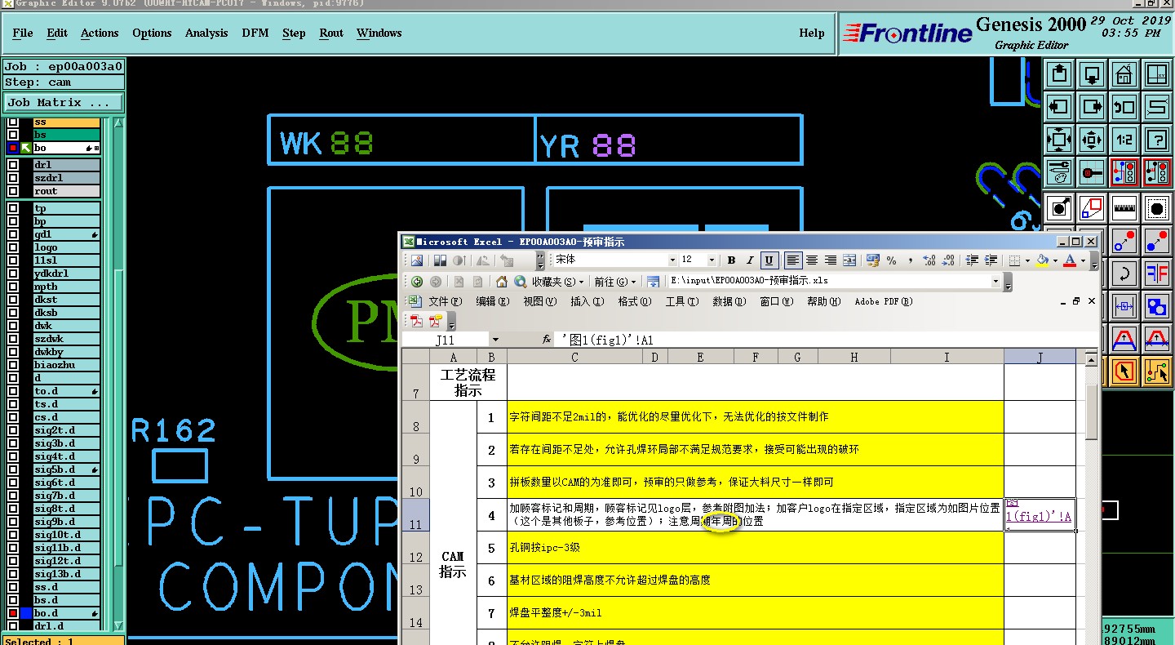Viewport: 1175px width, 645px height.
Task: Click the 1:2 zoom scale icon
Action: 1124,140
